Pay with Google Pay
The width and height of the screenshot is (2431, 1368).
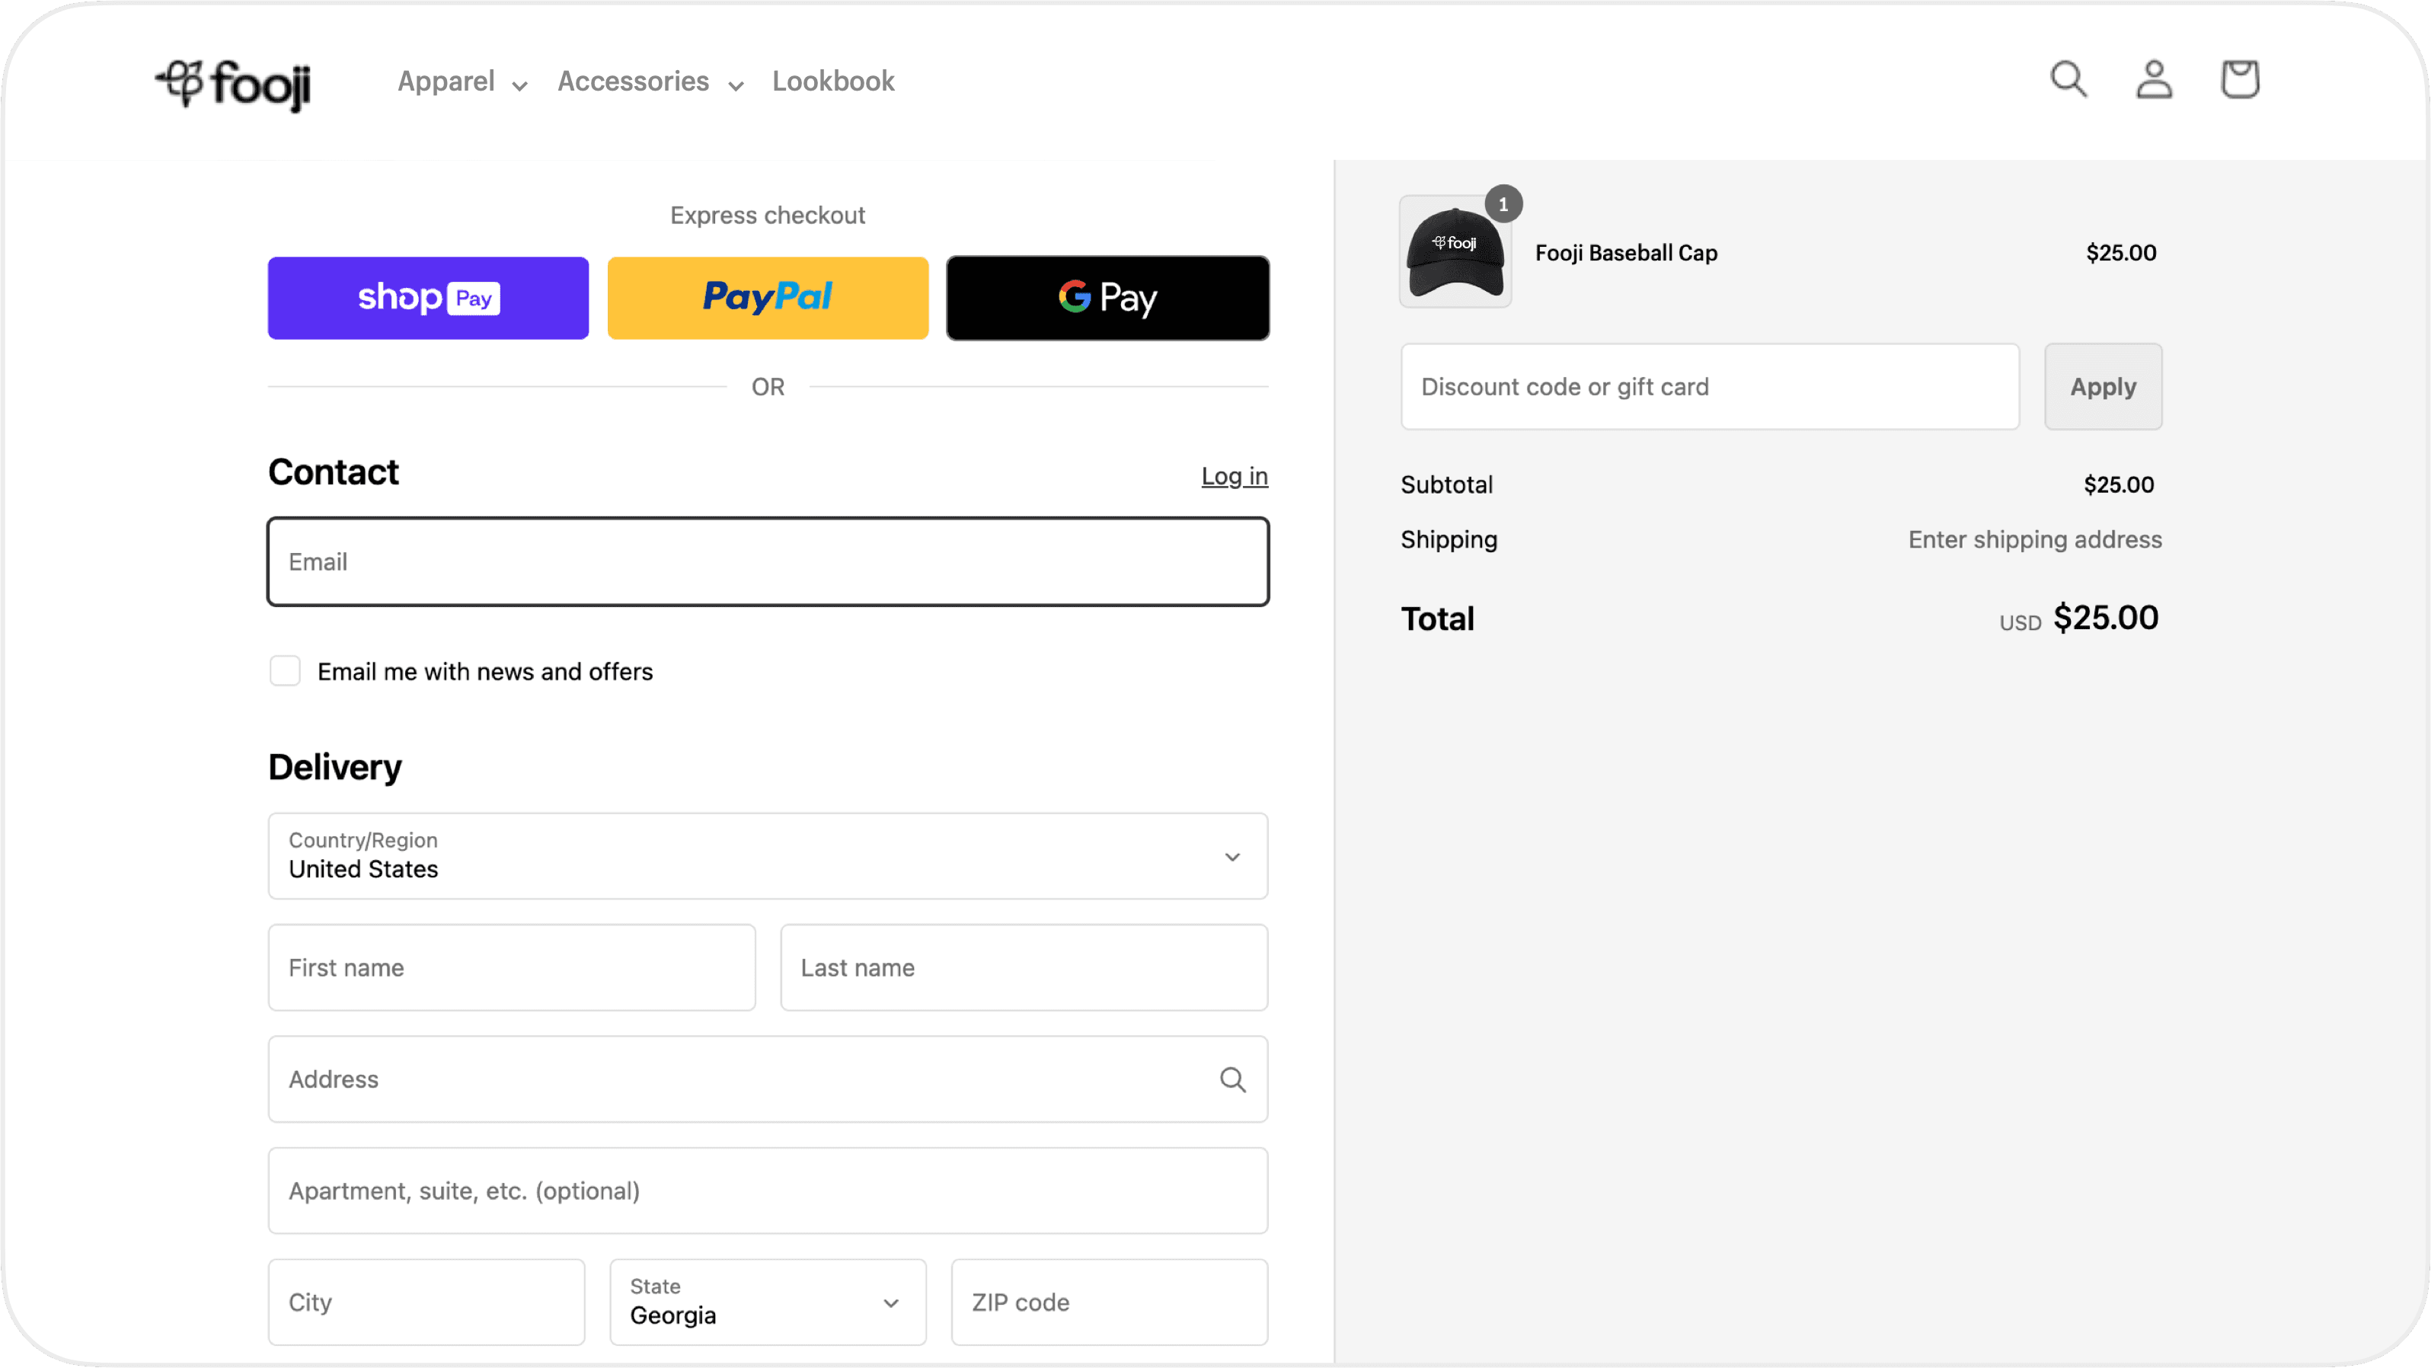tap(1108, 297)
